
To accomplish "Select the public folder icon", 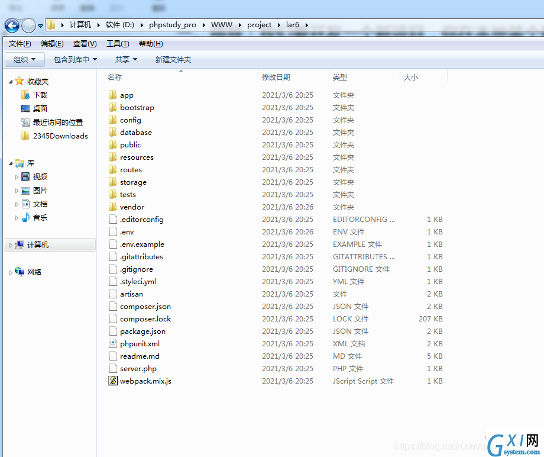I will [x=112, y=144].
